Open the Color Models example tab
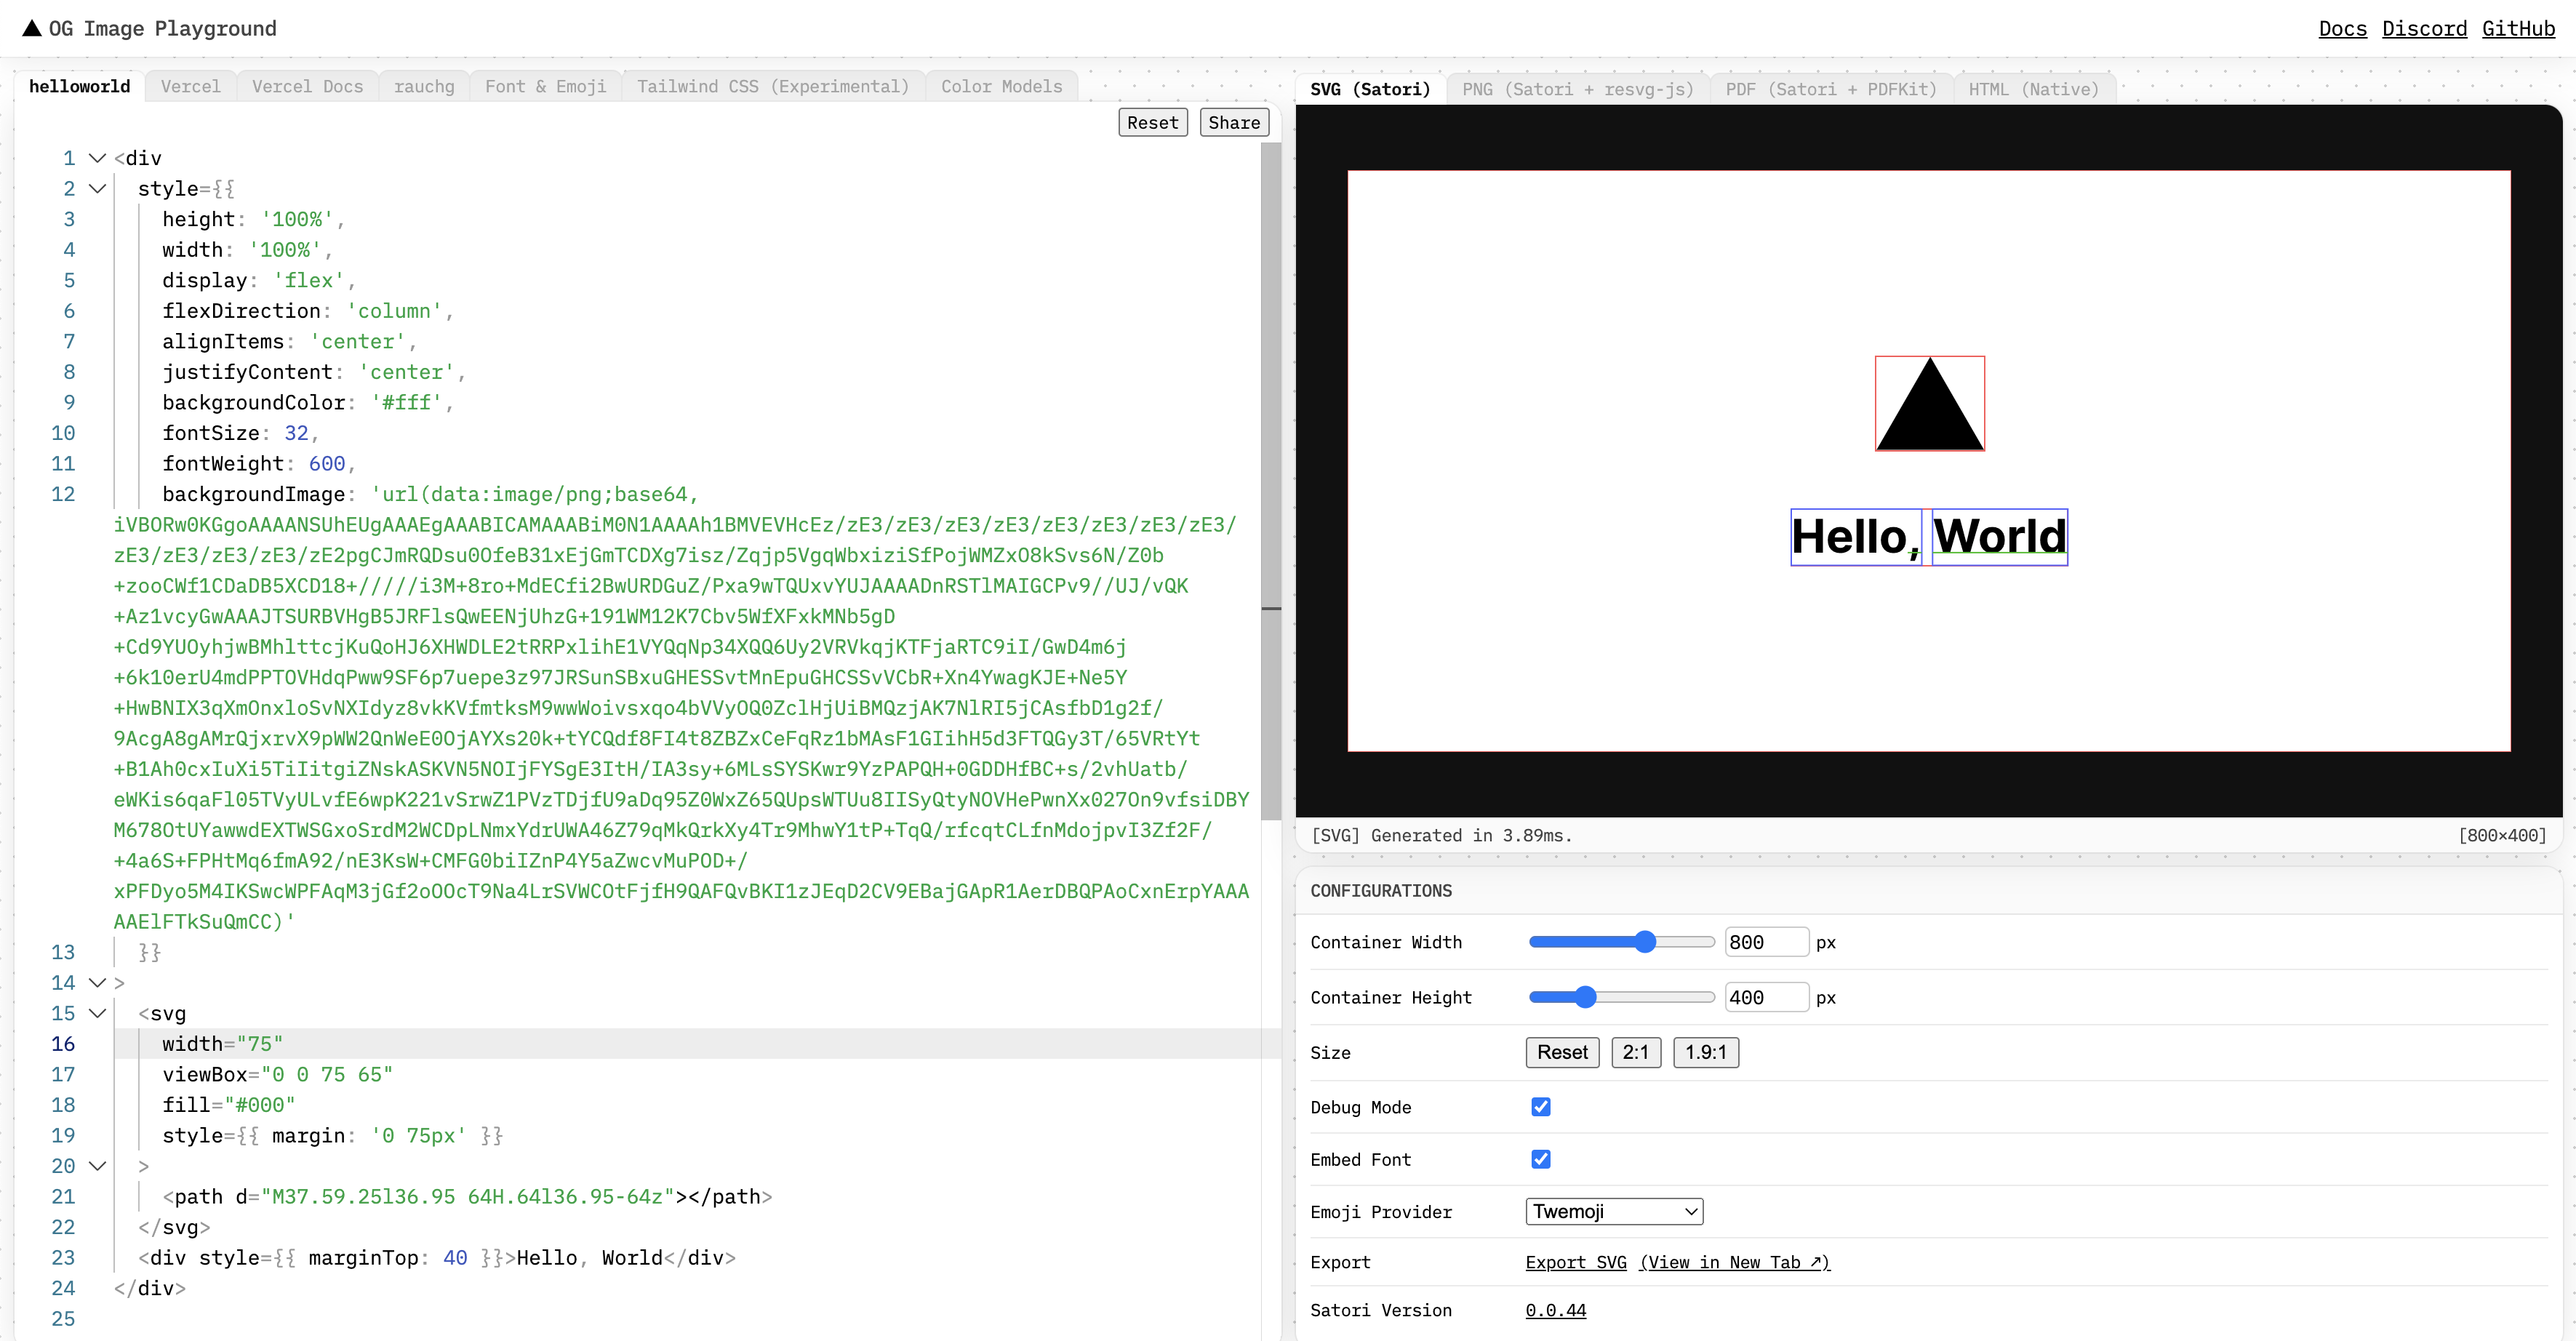2576x1341 pixels. [1001, 86]
